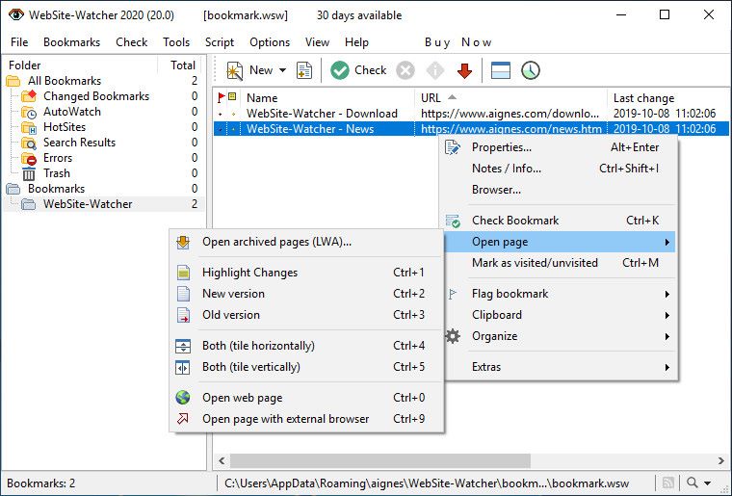Click the RSS icon in status bar

(x=668, y=483)
